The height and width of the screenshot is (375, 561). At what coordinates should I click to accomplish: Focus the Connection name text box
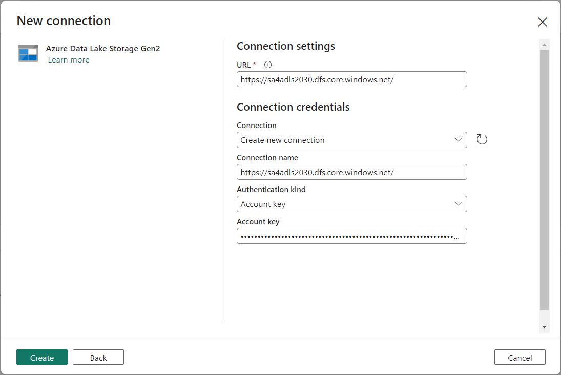click(x=351, y=172)
